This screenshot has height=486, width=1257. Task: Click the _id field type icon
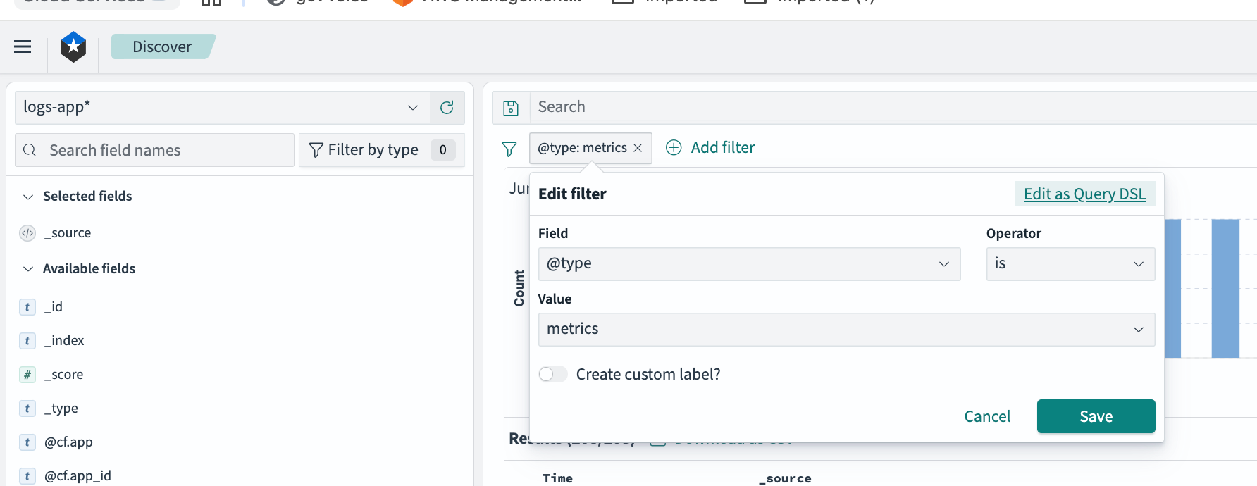click(27, 306)
